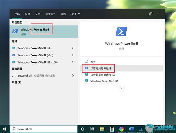Click the search box magnifier icon
Viewport: 176px width, 133px height.
[x=13, y=129]
